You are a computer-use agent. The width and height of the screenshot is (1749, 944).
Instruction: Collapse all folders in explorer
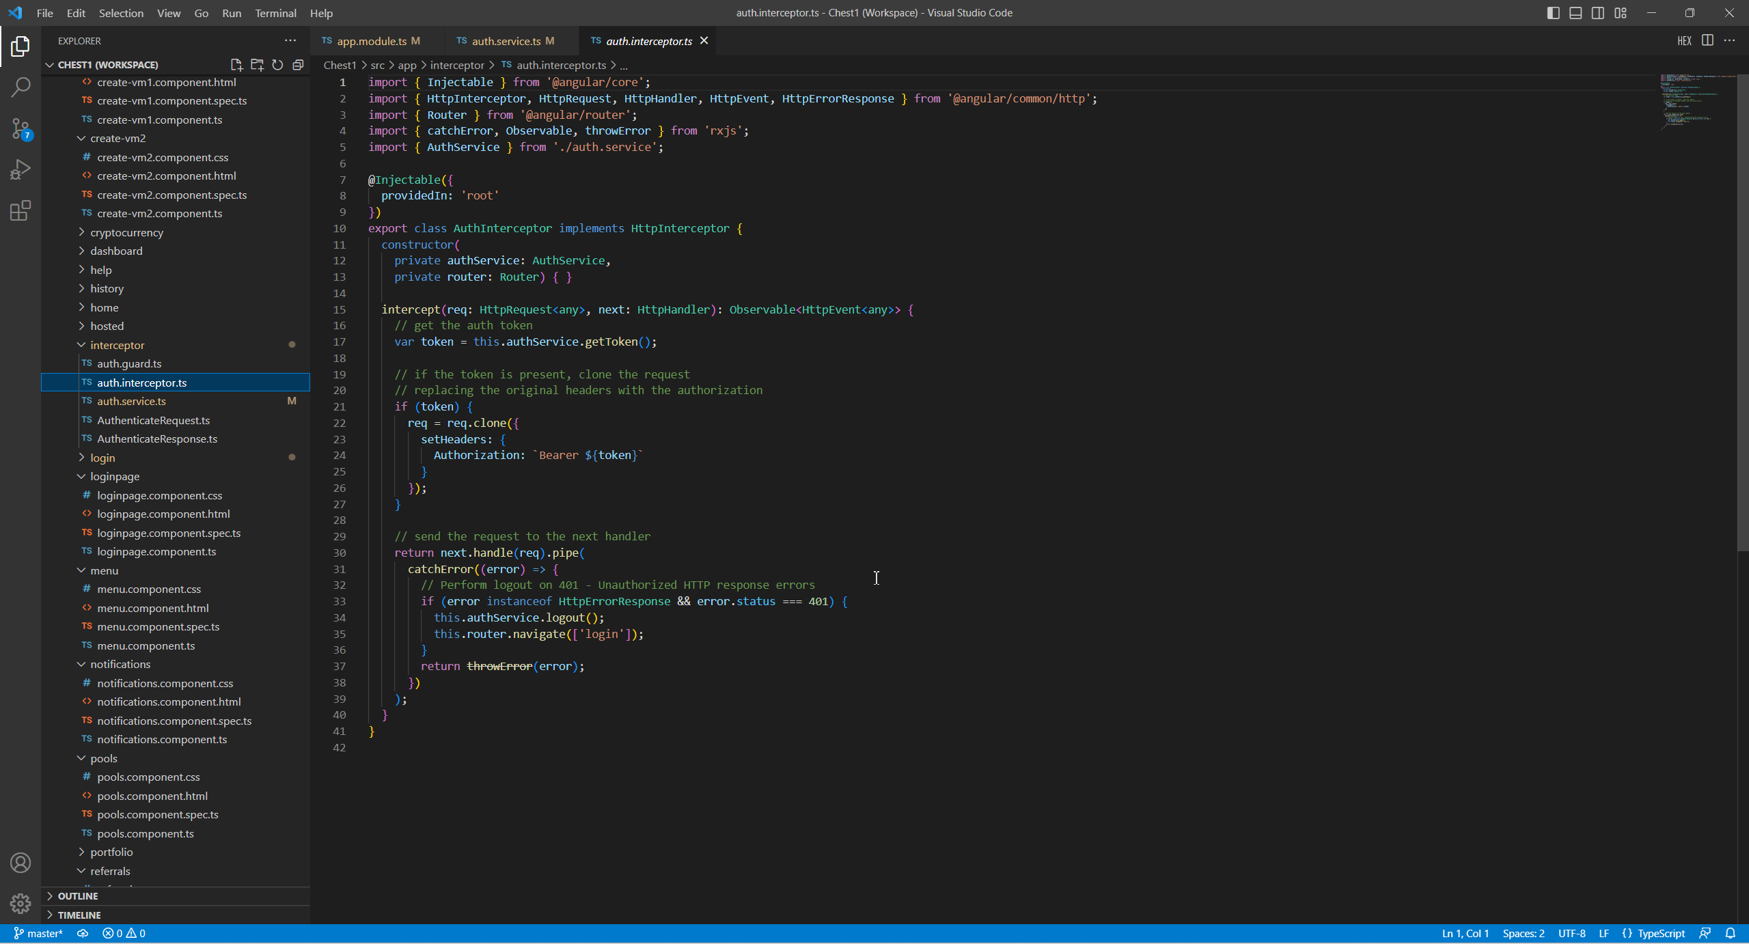(298, 65)
